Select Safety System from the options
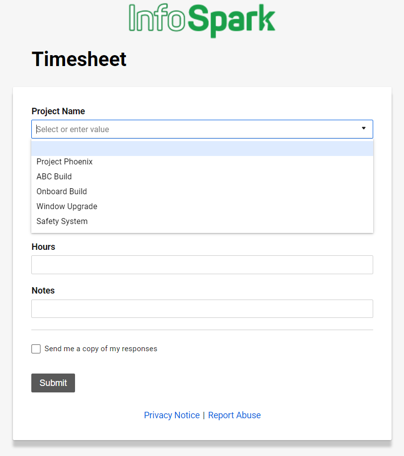Image resolution: width=404 pixels, height=456 pixels. (62, 222)
